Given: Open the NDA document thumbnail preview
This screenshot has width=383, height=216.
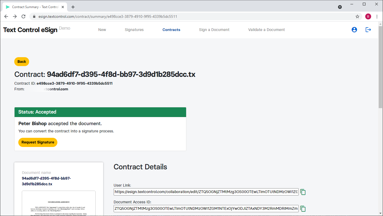Looking at the screenshot, I should (59, 203).
